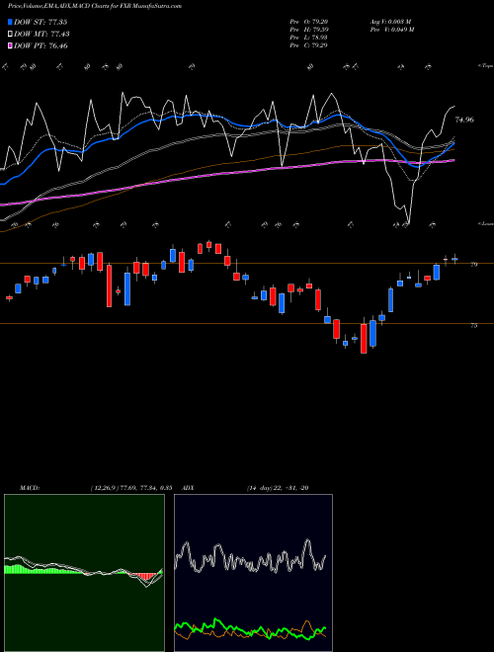Click the white DOW MT legend swatch
Image resolution: width=494 pixels, height=652 pixels.
[10, 34]
